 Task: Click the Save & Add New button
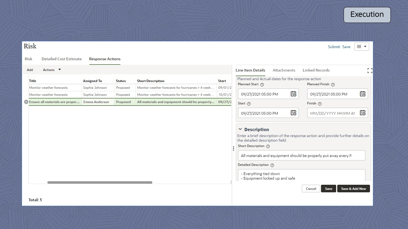click(353, 189)
